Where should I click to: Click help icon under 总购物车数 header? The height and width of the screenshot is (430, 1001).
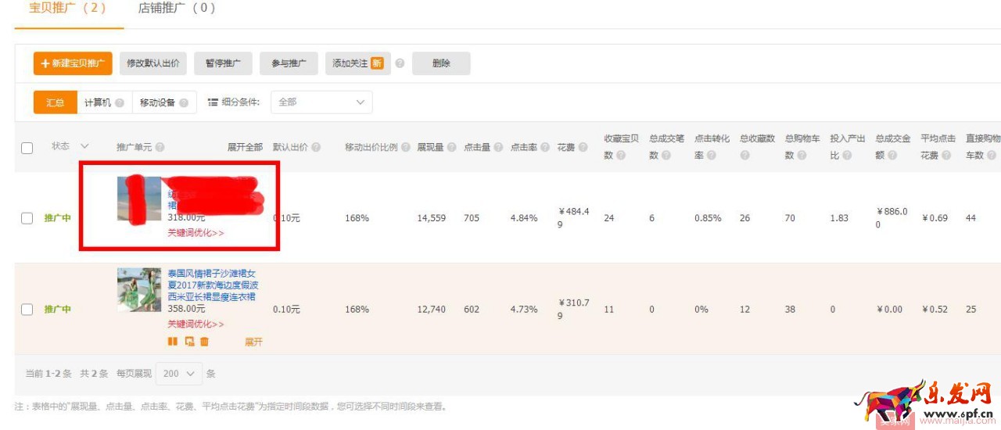point(802,156)
